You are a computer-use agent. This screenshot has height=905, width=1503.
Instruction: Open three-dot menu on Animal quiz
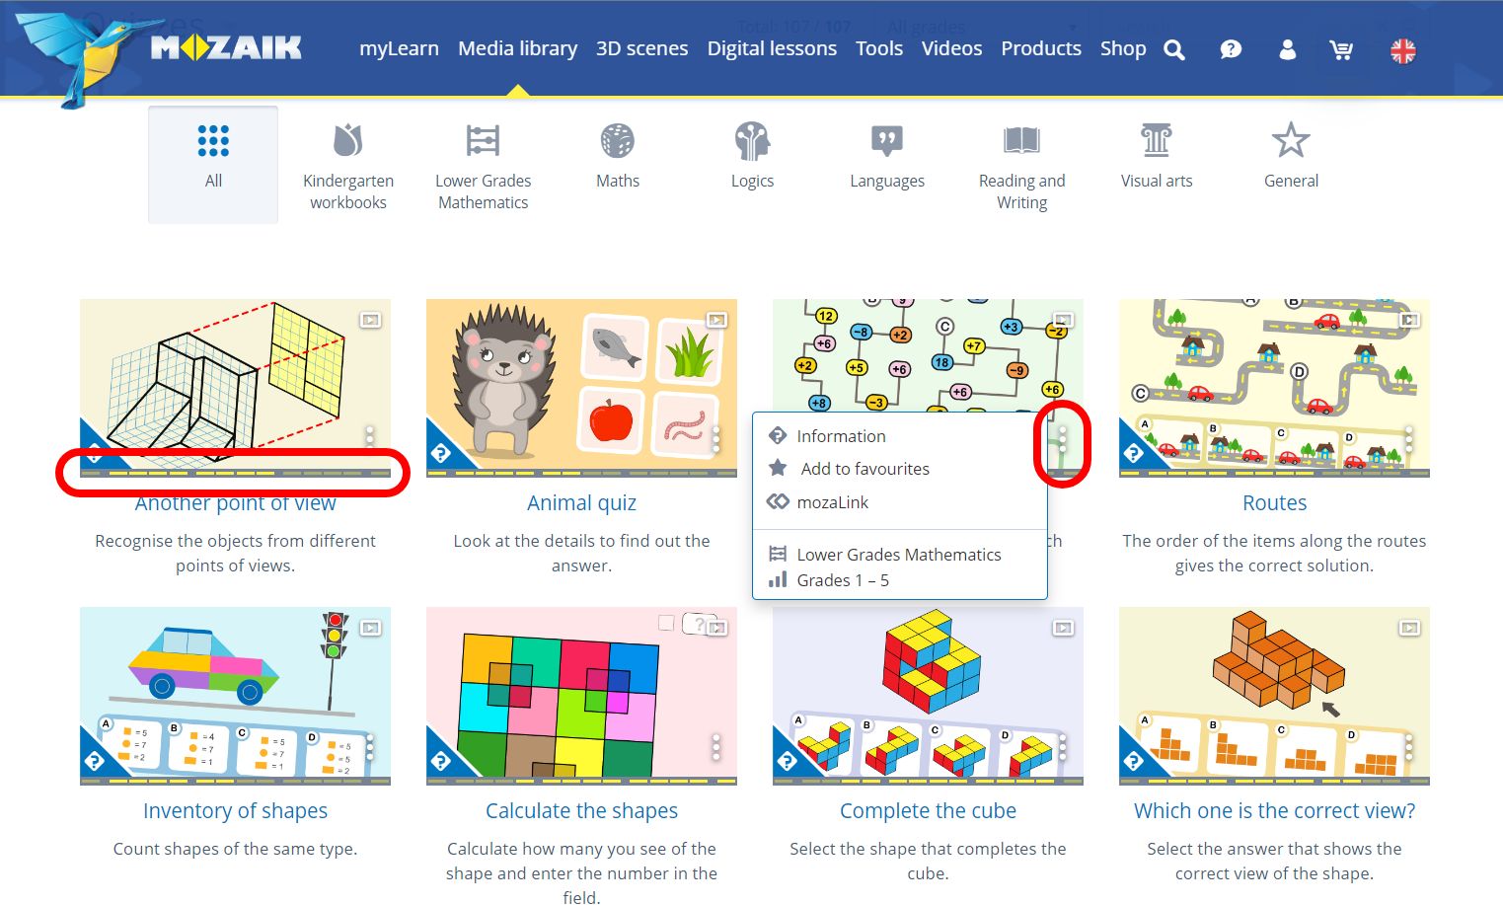pyautogui.click(x=716, y=439)
